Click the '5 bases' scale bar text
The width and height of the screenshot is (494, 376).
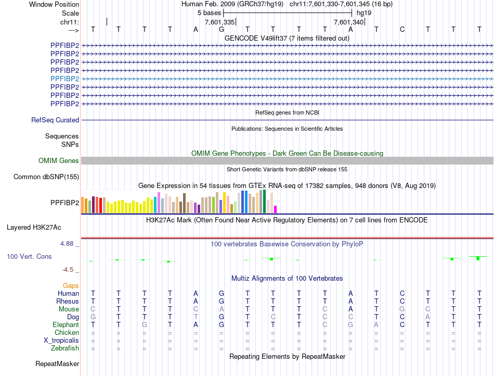(x=210, y=13)
